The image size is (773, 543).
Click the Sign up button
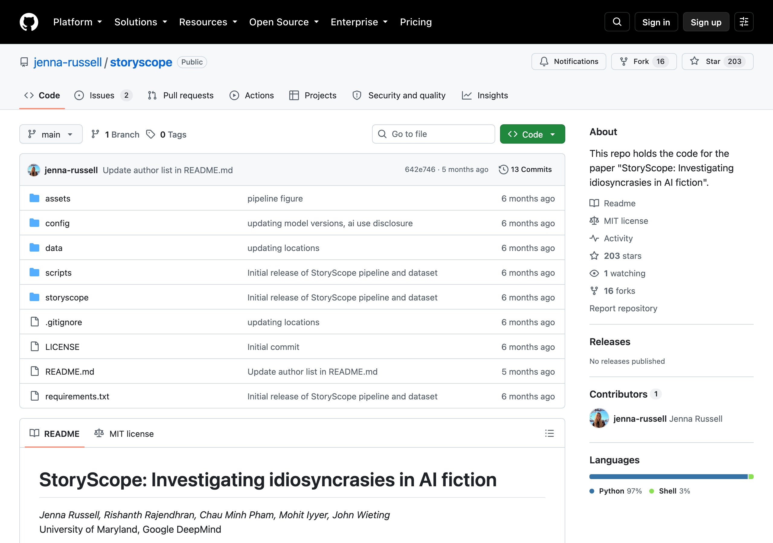pyautogui.click(x=706, y=22)
